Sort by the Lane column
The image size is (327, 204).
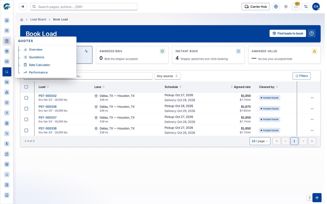100,87
